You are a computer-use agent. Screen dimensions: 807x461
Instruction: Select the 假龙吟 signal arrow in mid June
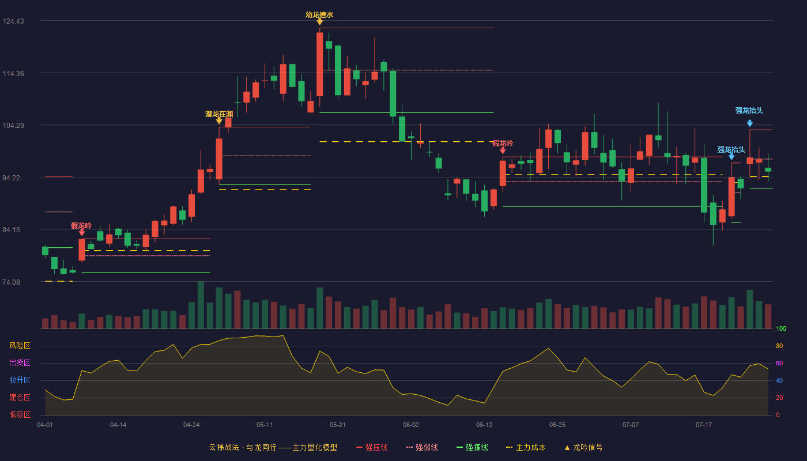click(503, 150)
